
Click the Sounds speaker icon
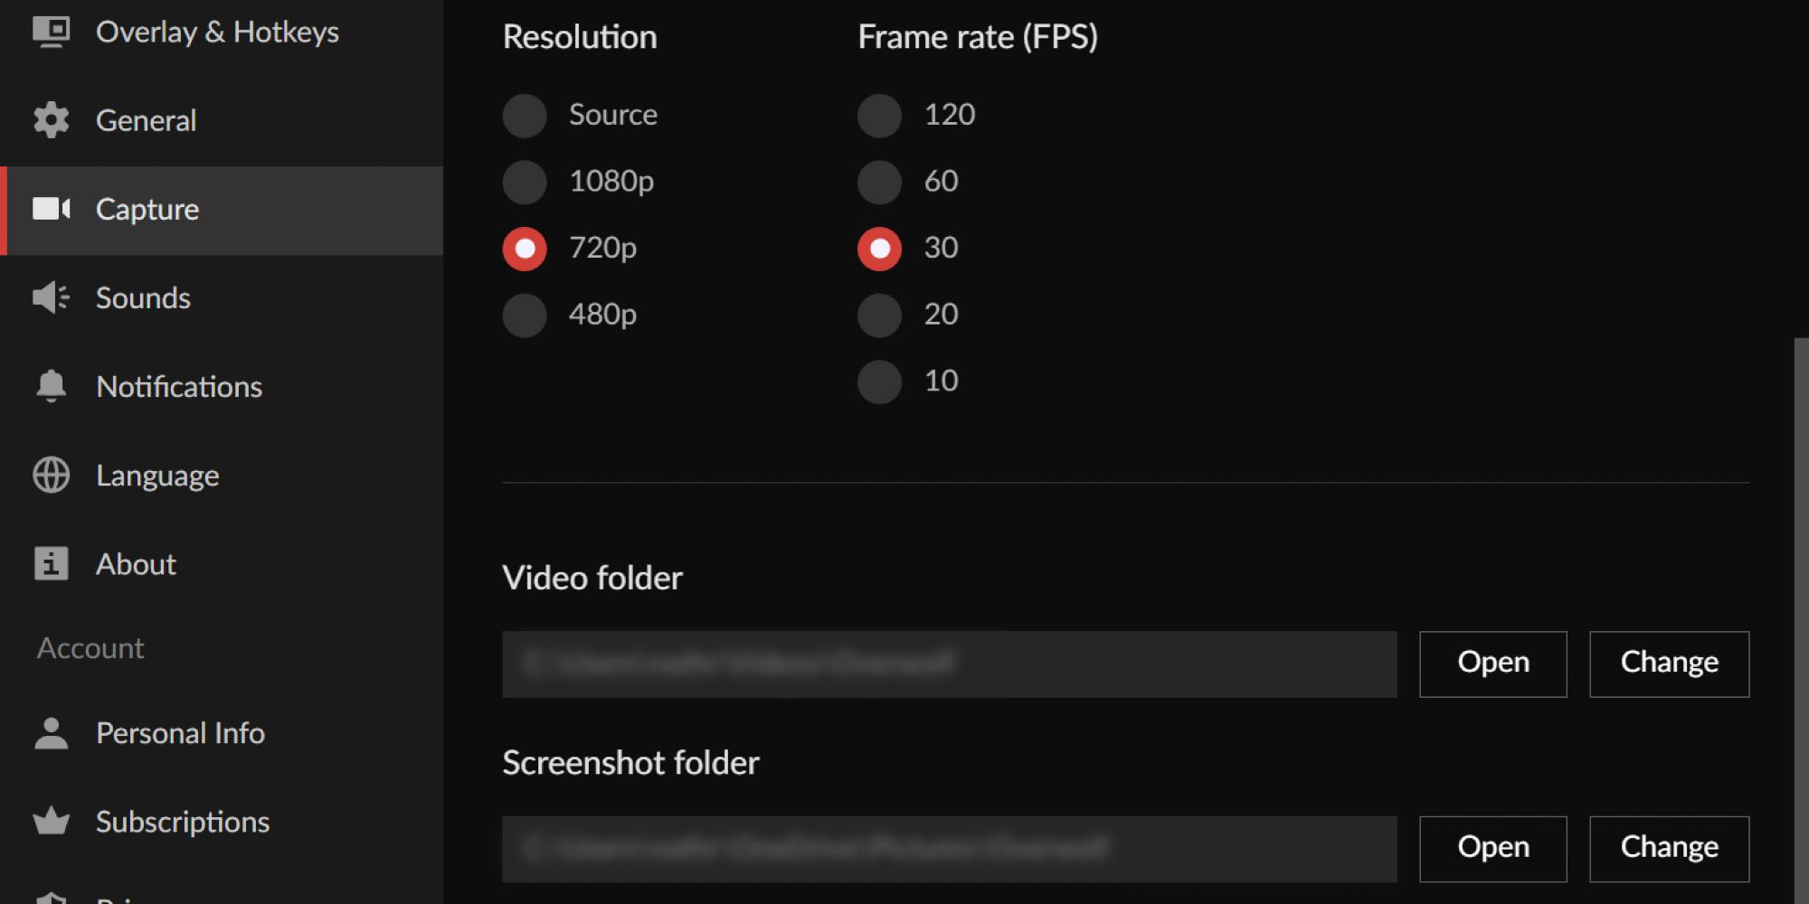click(x=51, y=297)
